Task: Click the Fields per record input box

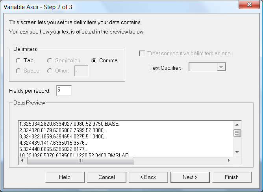Action: click(x=64, y=91)
